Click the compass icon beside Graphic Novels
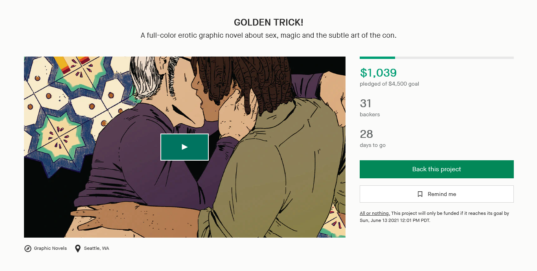Screen dimensions: 537x271 28,249
